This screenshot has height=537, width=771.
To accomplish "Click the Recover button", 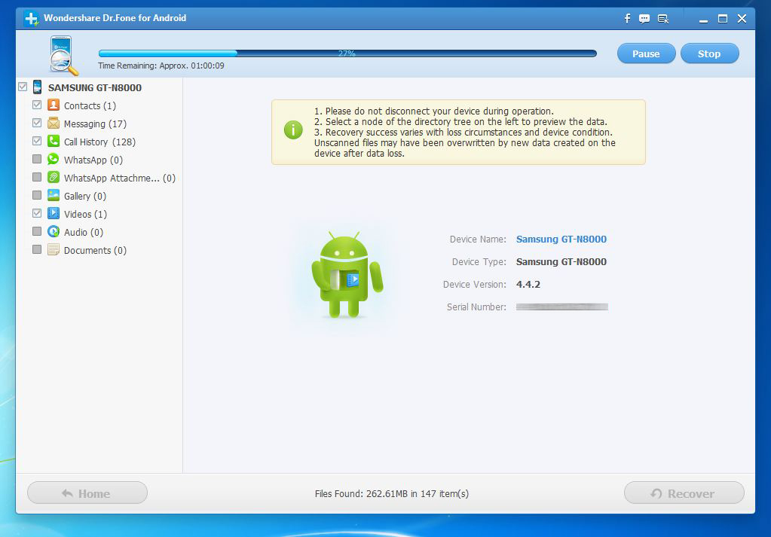I will 684,493.
